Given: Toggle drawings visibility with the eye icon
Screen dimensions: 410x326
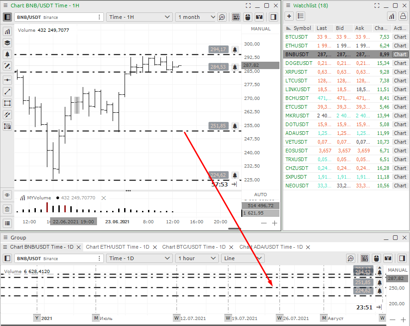Looking at the screenshot, I should click(x=7, y=195).
